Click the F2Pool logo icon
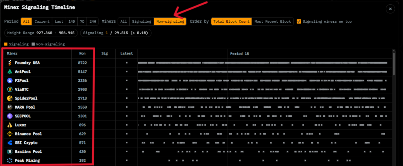This screenshot has height=166, width=403. pos(10,80)
